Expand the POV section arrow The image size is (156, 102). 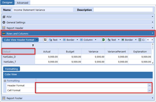(x=153, y=17)
